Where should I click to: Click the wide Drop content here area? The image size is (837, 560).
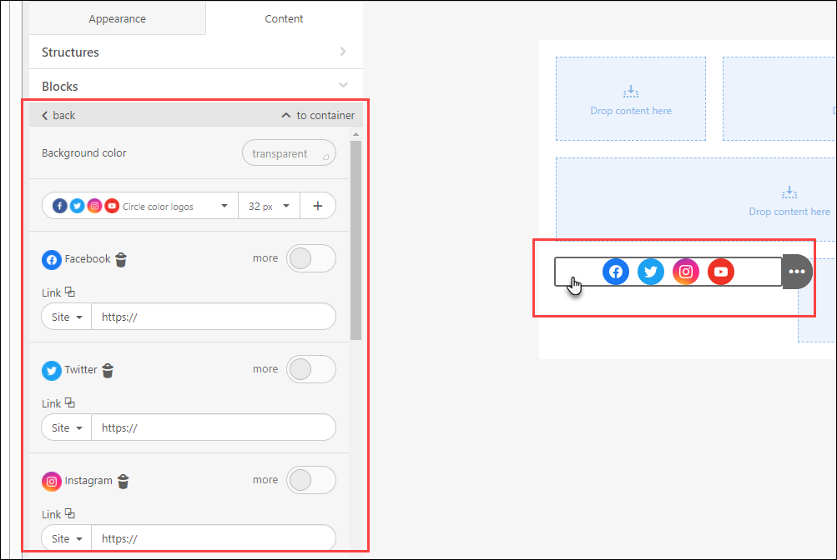pyautogui.click(x=695, y=198)
